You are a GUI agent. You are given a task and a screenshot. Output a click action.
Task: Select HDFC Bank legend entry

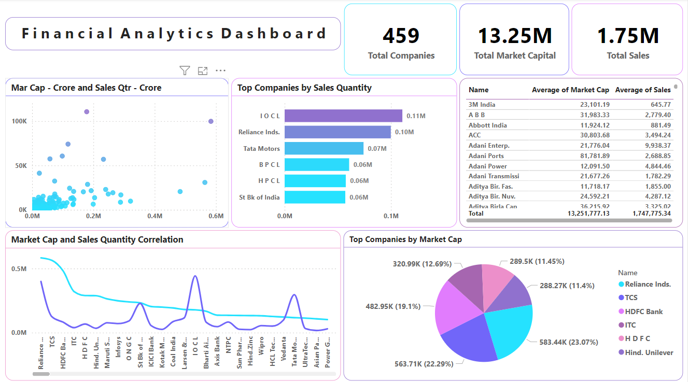click(643, 312)
